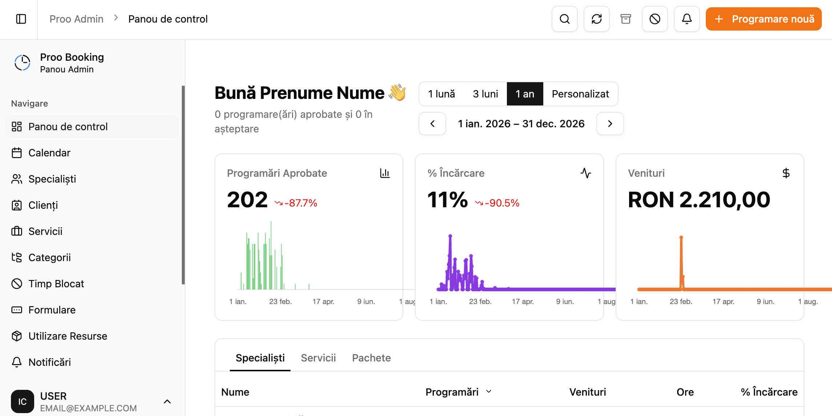Switch to the Servicii tab
The height and width of the screenshot is (416, 832).
[x=318, y=358]
